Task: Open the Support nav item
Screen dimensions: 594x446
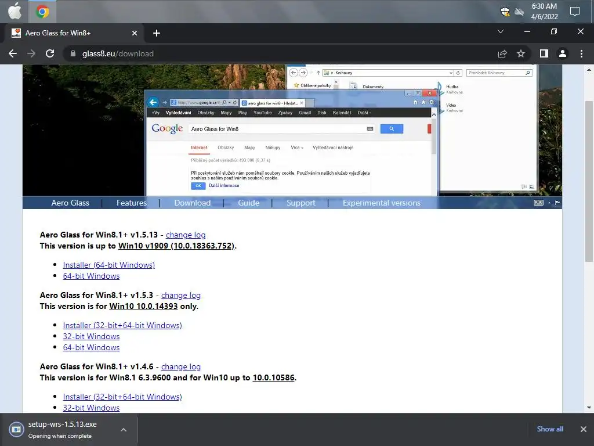Action: (301, 203)
